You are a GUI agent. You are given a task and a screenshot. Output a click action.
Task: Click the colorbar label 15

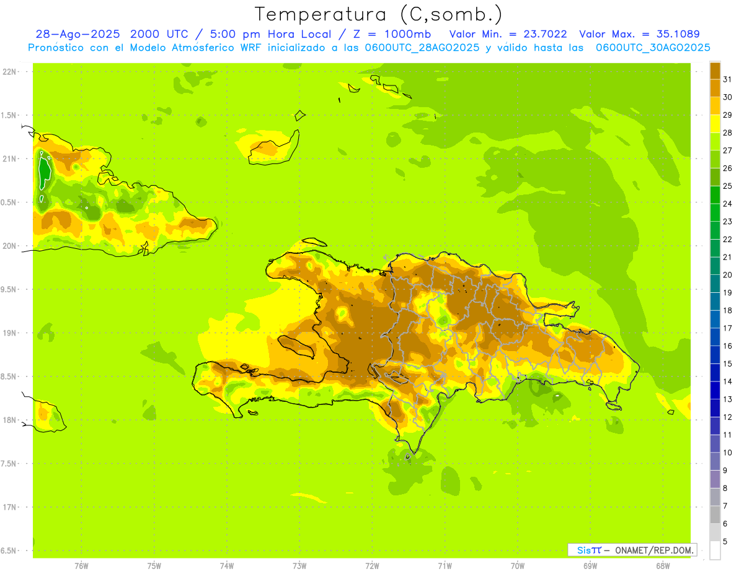click(x=728, y=364)
